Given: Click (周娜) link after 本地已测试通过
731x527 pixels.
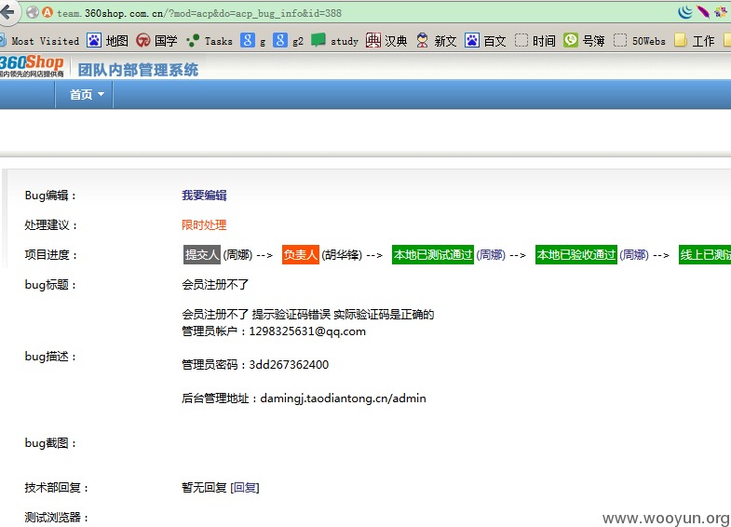Looking at the screenshot, I should 491,255.
